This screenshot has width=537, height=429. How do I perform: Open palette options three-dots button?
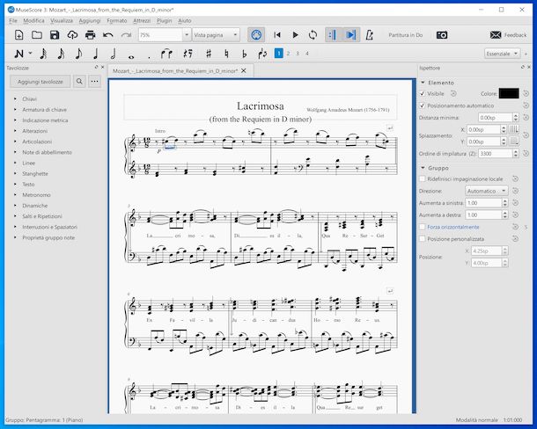tap(95, 82)
